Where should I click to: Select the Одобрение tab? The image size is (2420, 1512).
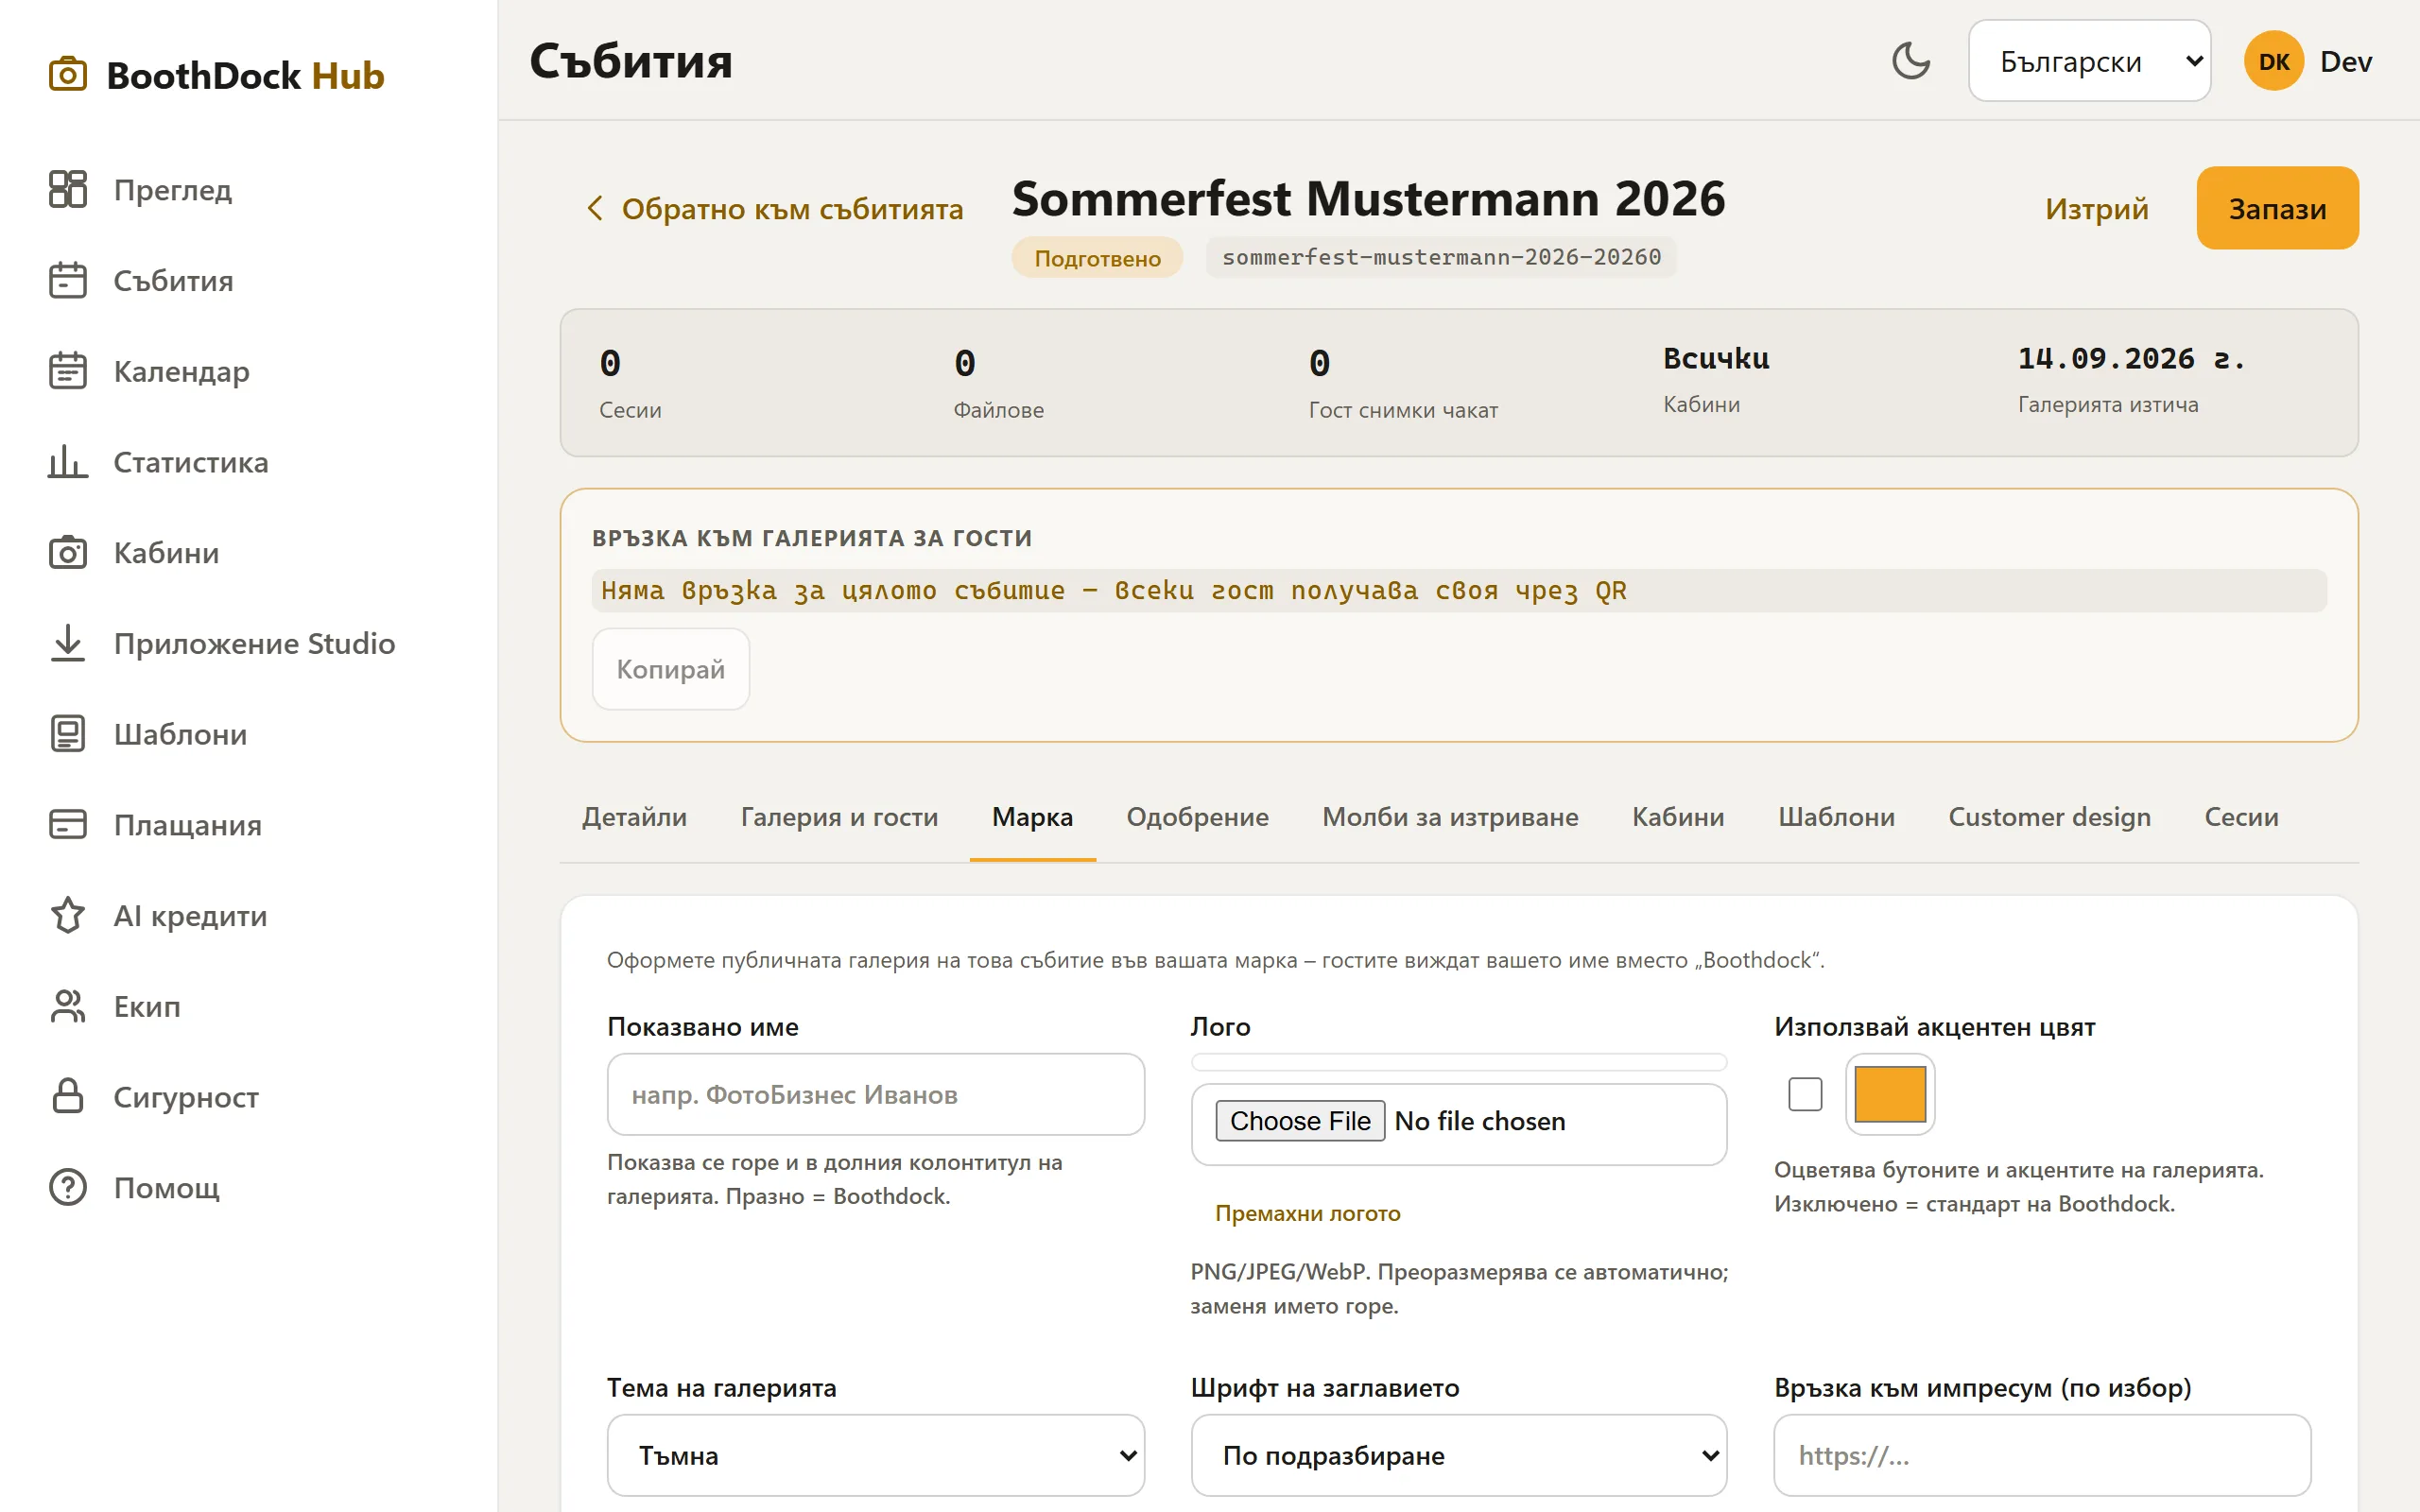[1197, 817]
